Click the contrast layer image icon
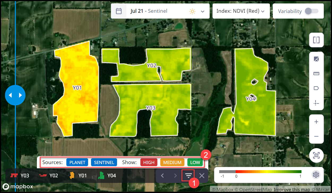The width and height of the screenshot is (332, 193). click(x=316, y=59)
